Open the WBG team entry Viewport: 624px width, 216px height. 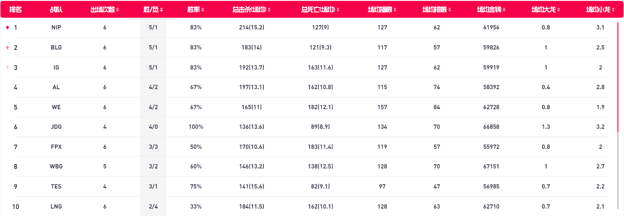pyautogui.click(x=56, y=167)
